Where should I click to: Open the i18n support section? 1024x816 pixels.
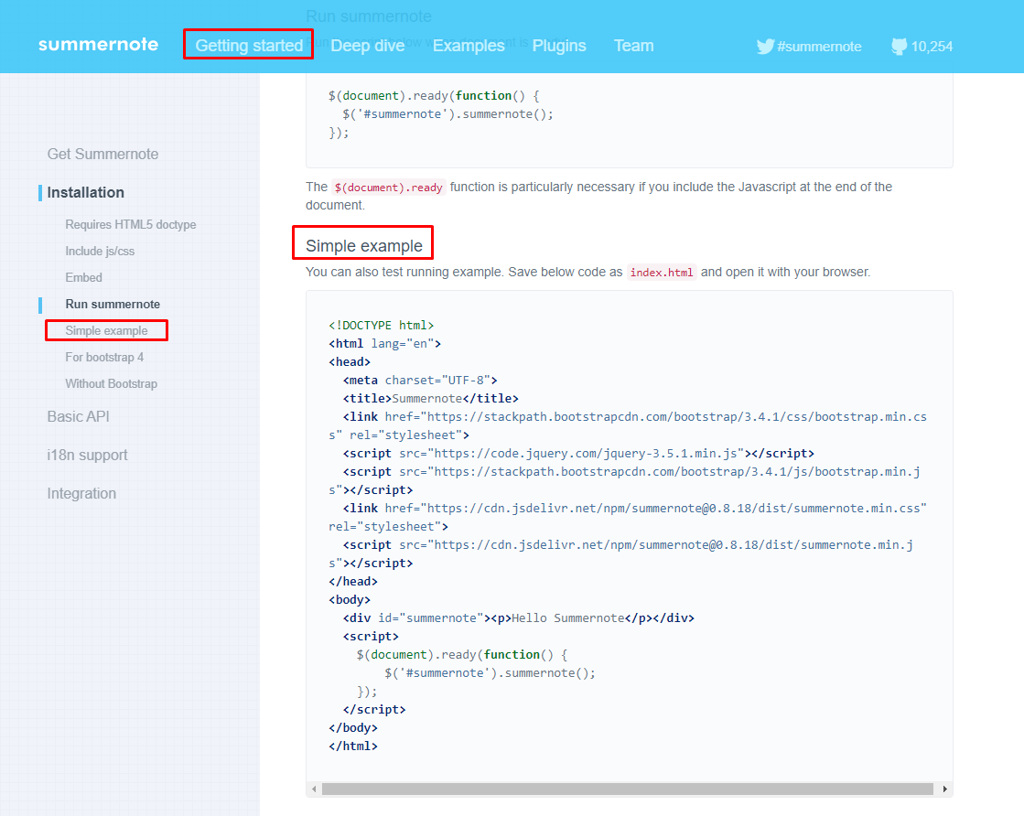87,455
